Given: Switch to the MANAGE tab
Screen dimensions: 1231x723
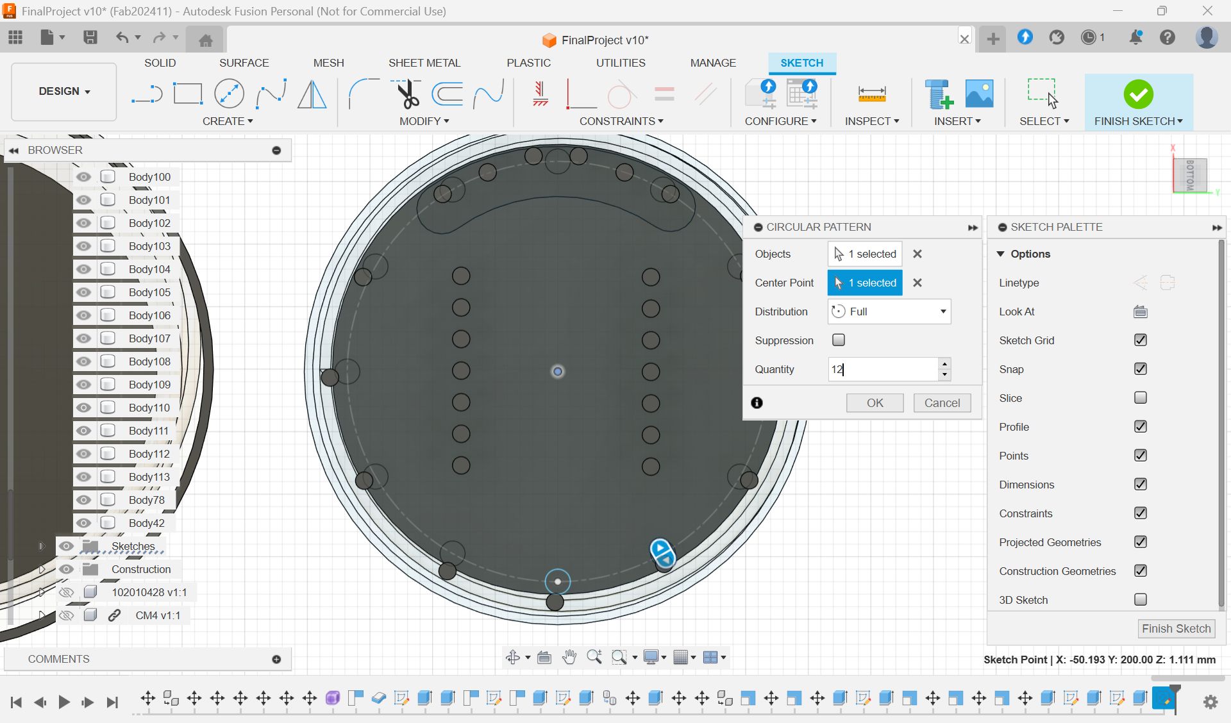Looking at the screenshot, I should click(x=713, y=63).
